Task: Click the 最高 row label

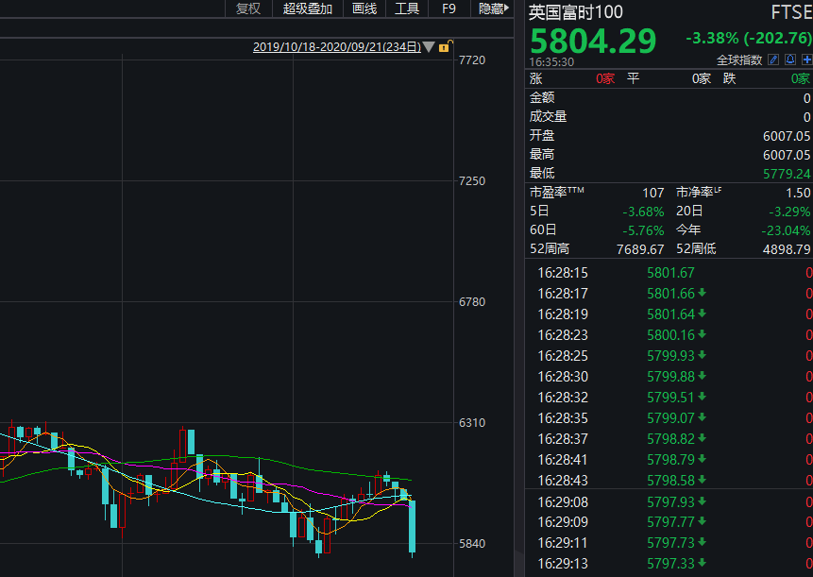Action: tap(542, 155)
